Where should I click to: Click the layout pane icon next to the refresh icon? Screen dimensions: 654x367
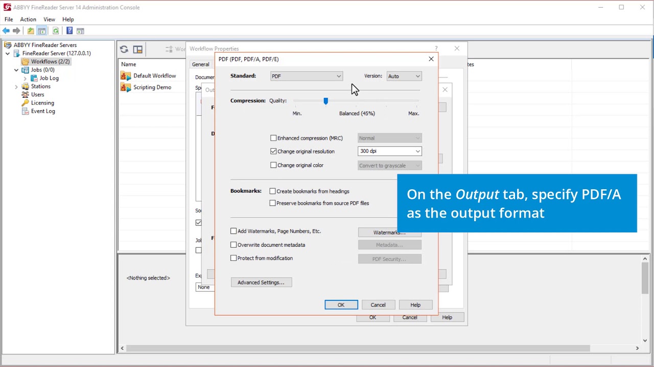pos(137,49)
